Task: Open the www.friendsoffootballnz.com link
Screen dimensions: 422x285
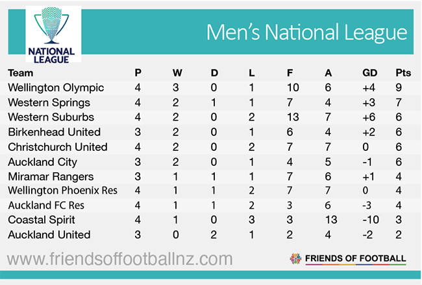Action: (x=120, y=260)
